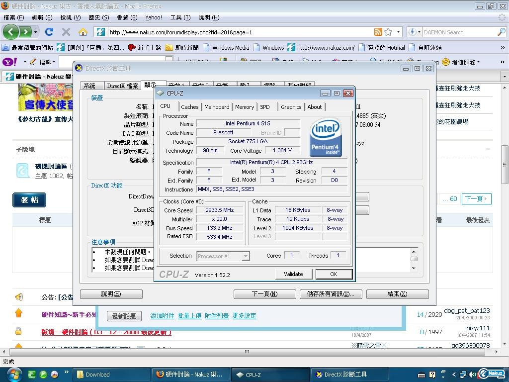The height and width of the screenshot is (382, 509).
Task: Switch to the Mainboard tab in CPU-Z
Action: coord(217,107)
